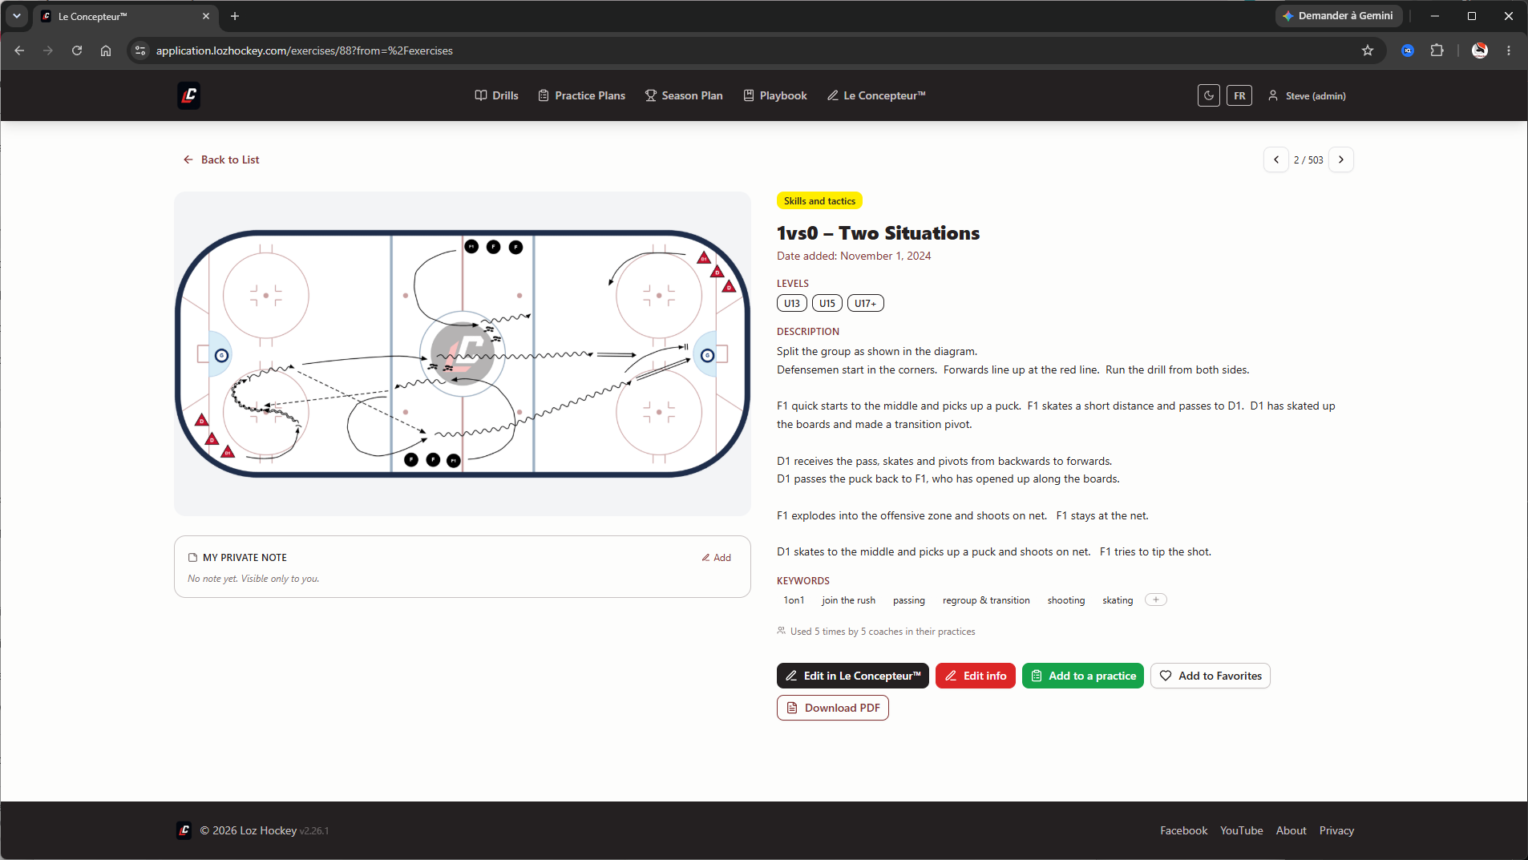Select the U15 level badge
Viewport: 1528px width, 860px height.
[827, 303]
